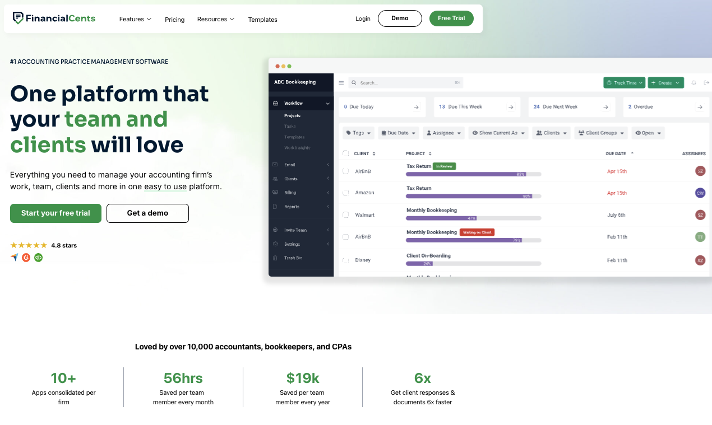Click the Start your free trial button

click(56, 213)
